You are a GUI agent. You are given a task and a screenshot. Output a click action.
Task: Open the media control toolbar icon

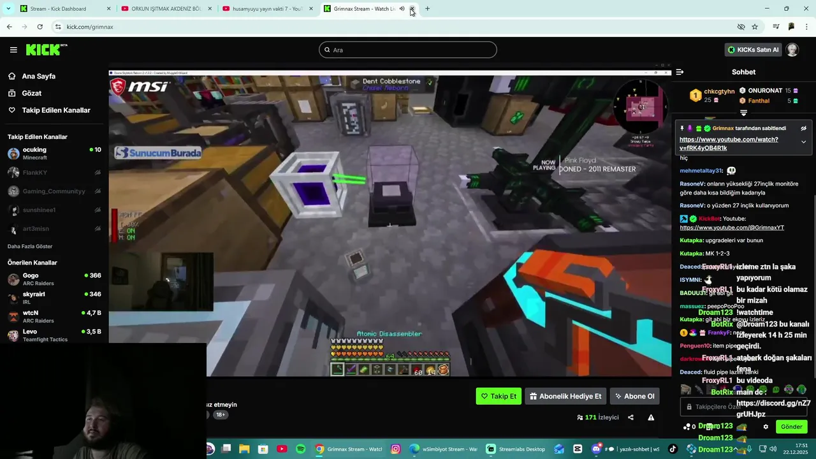pos(776,27)
